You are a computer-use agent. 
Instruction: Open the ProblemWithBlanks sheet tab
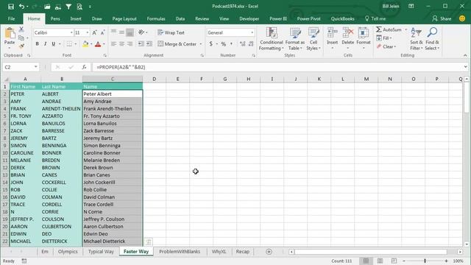180,252
